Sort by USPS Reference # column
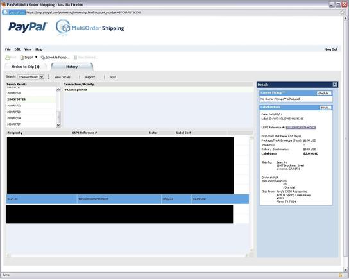349x279 pixels. tap(84, 133)
